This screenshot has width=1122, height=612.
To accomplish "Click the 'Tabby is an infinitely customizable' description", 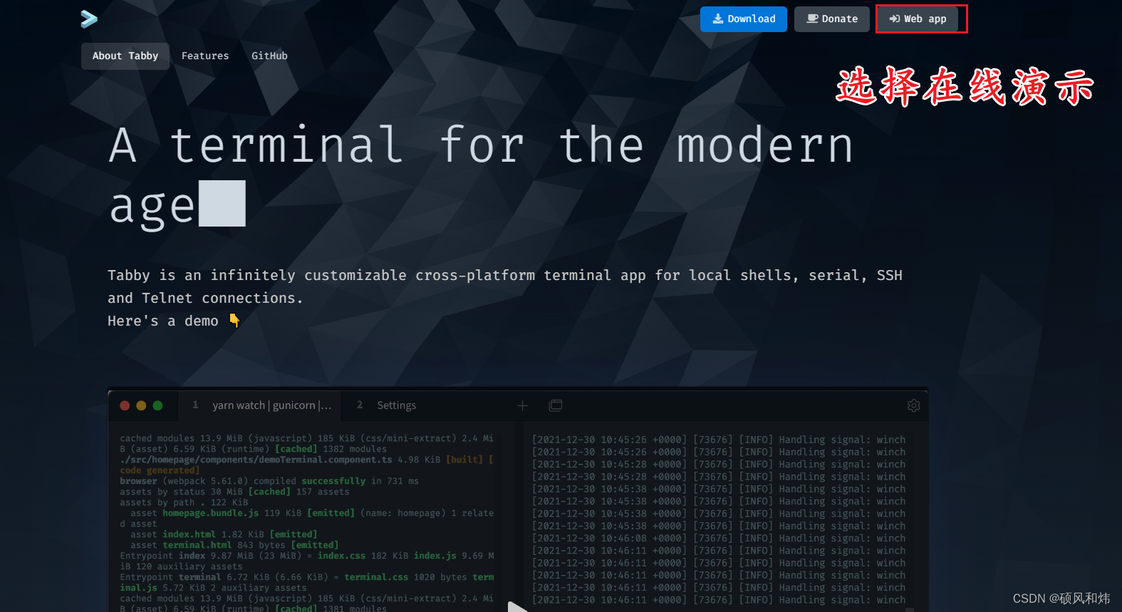I will (505, 286).
